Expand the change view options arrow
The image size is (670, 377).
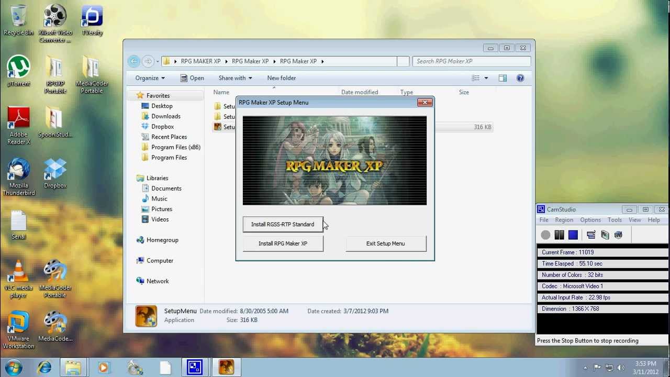click(x=486, y=78)
